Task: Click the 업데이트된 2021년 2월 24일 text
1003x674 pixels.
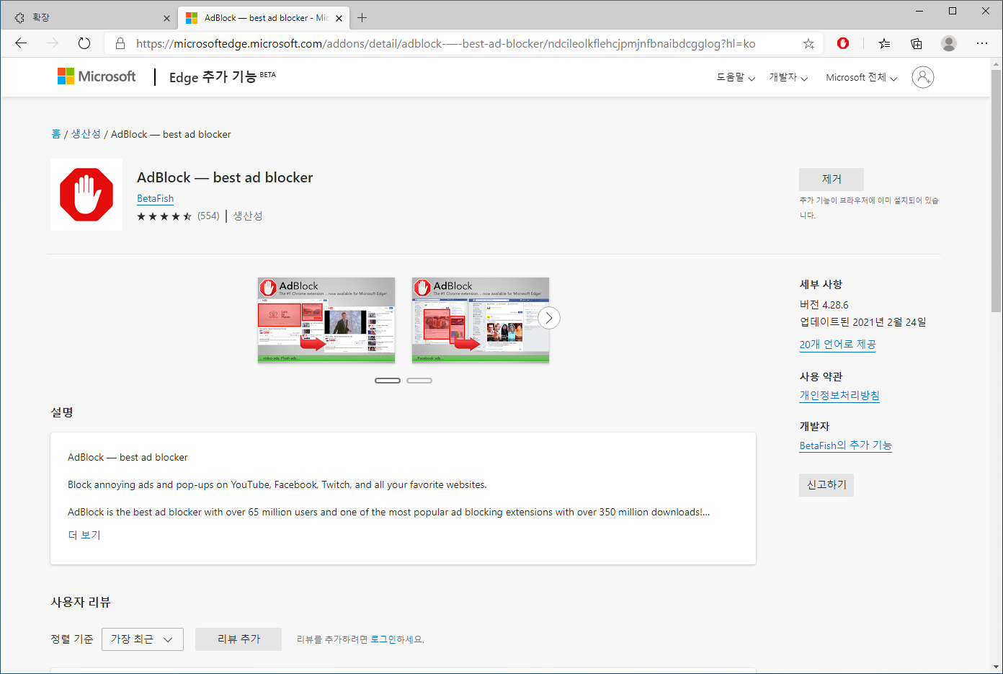Action: click(x=863, y=322)
